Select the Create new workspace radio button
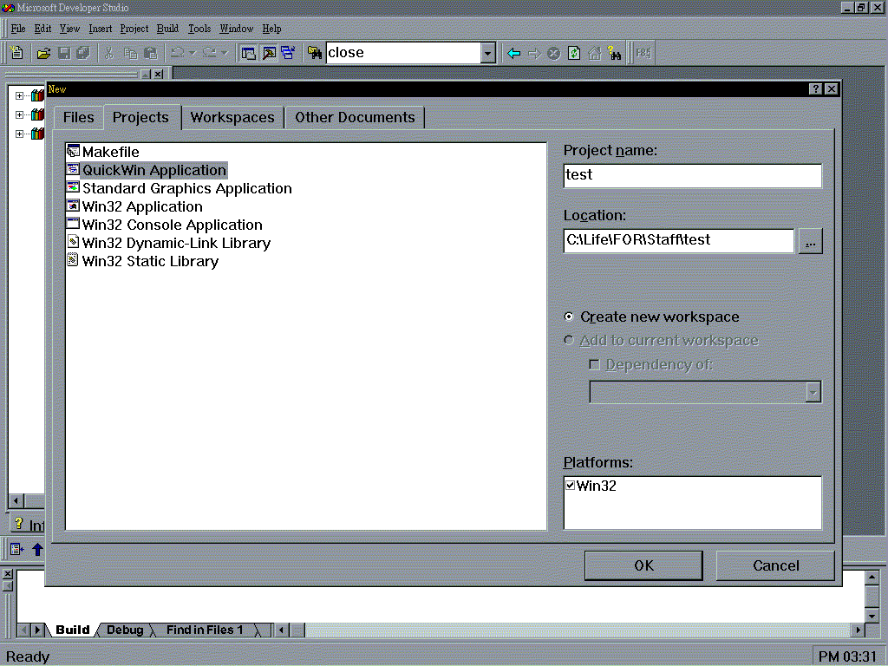 tap(569, 317)
